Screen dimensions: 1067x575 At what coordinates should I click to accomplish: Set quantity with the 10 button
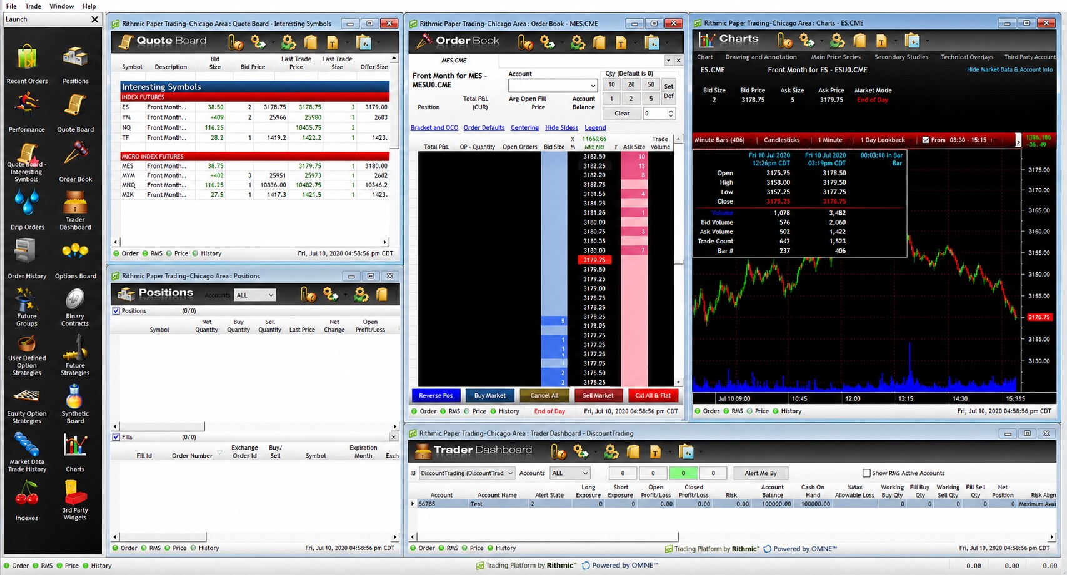[611, 85]
